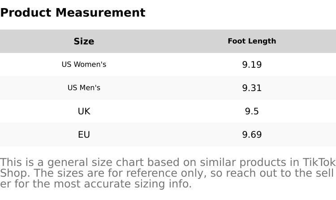
Task: Click the 9.5 foot length value
Action: pyautogui.click(x=252, y=111)
